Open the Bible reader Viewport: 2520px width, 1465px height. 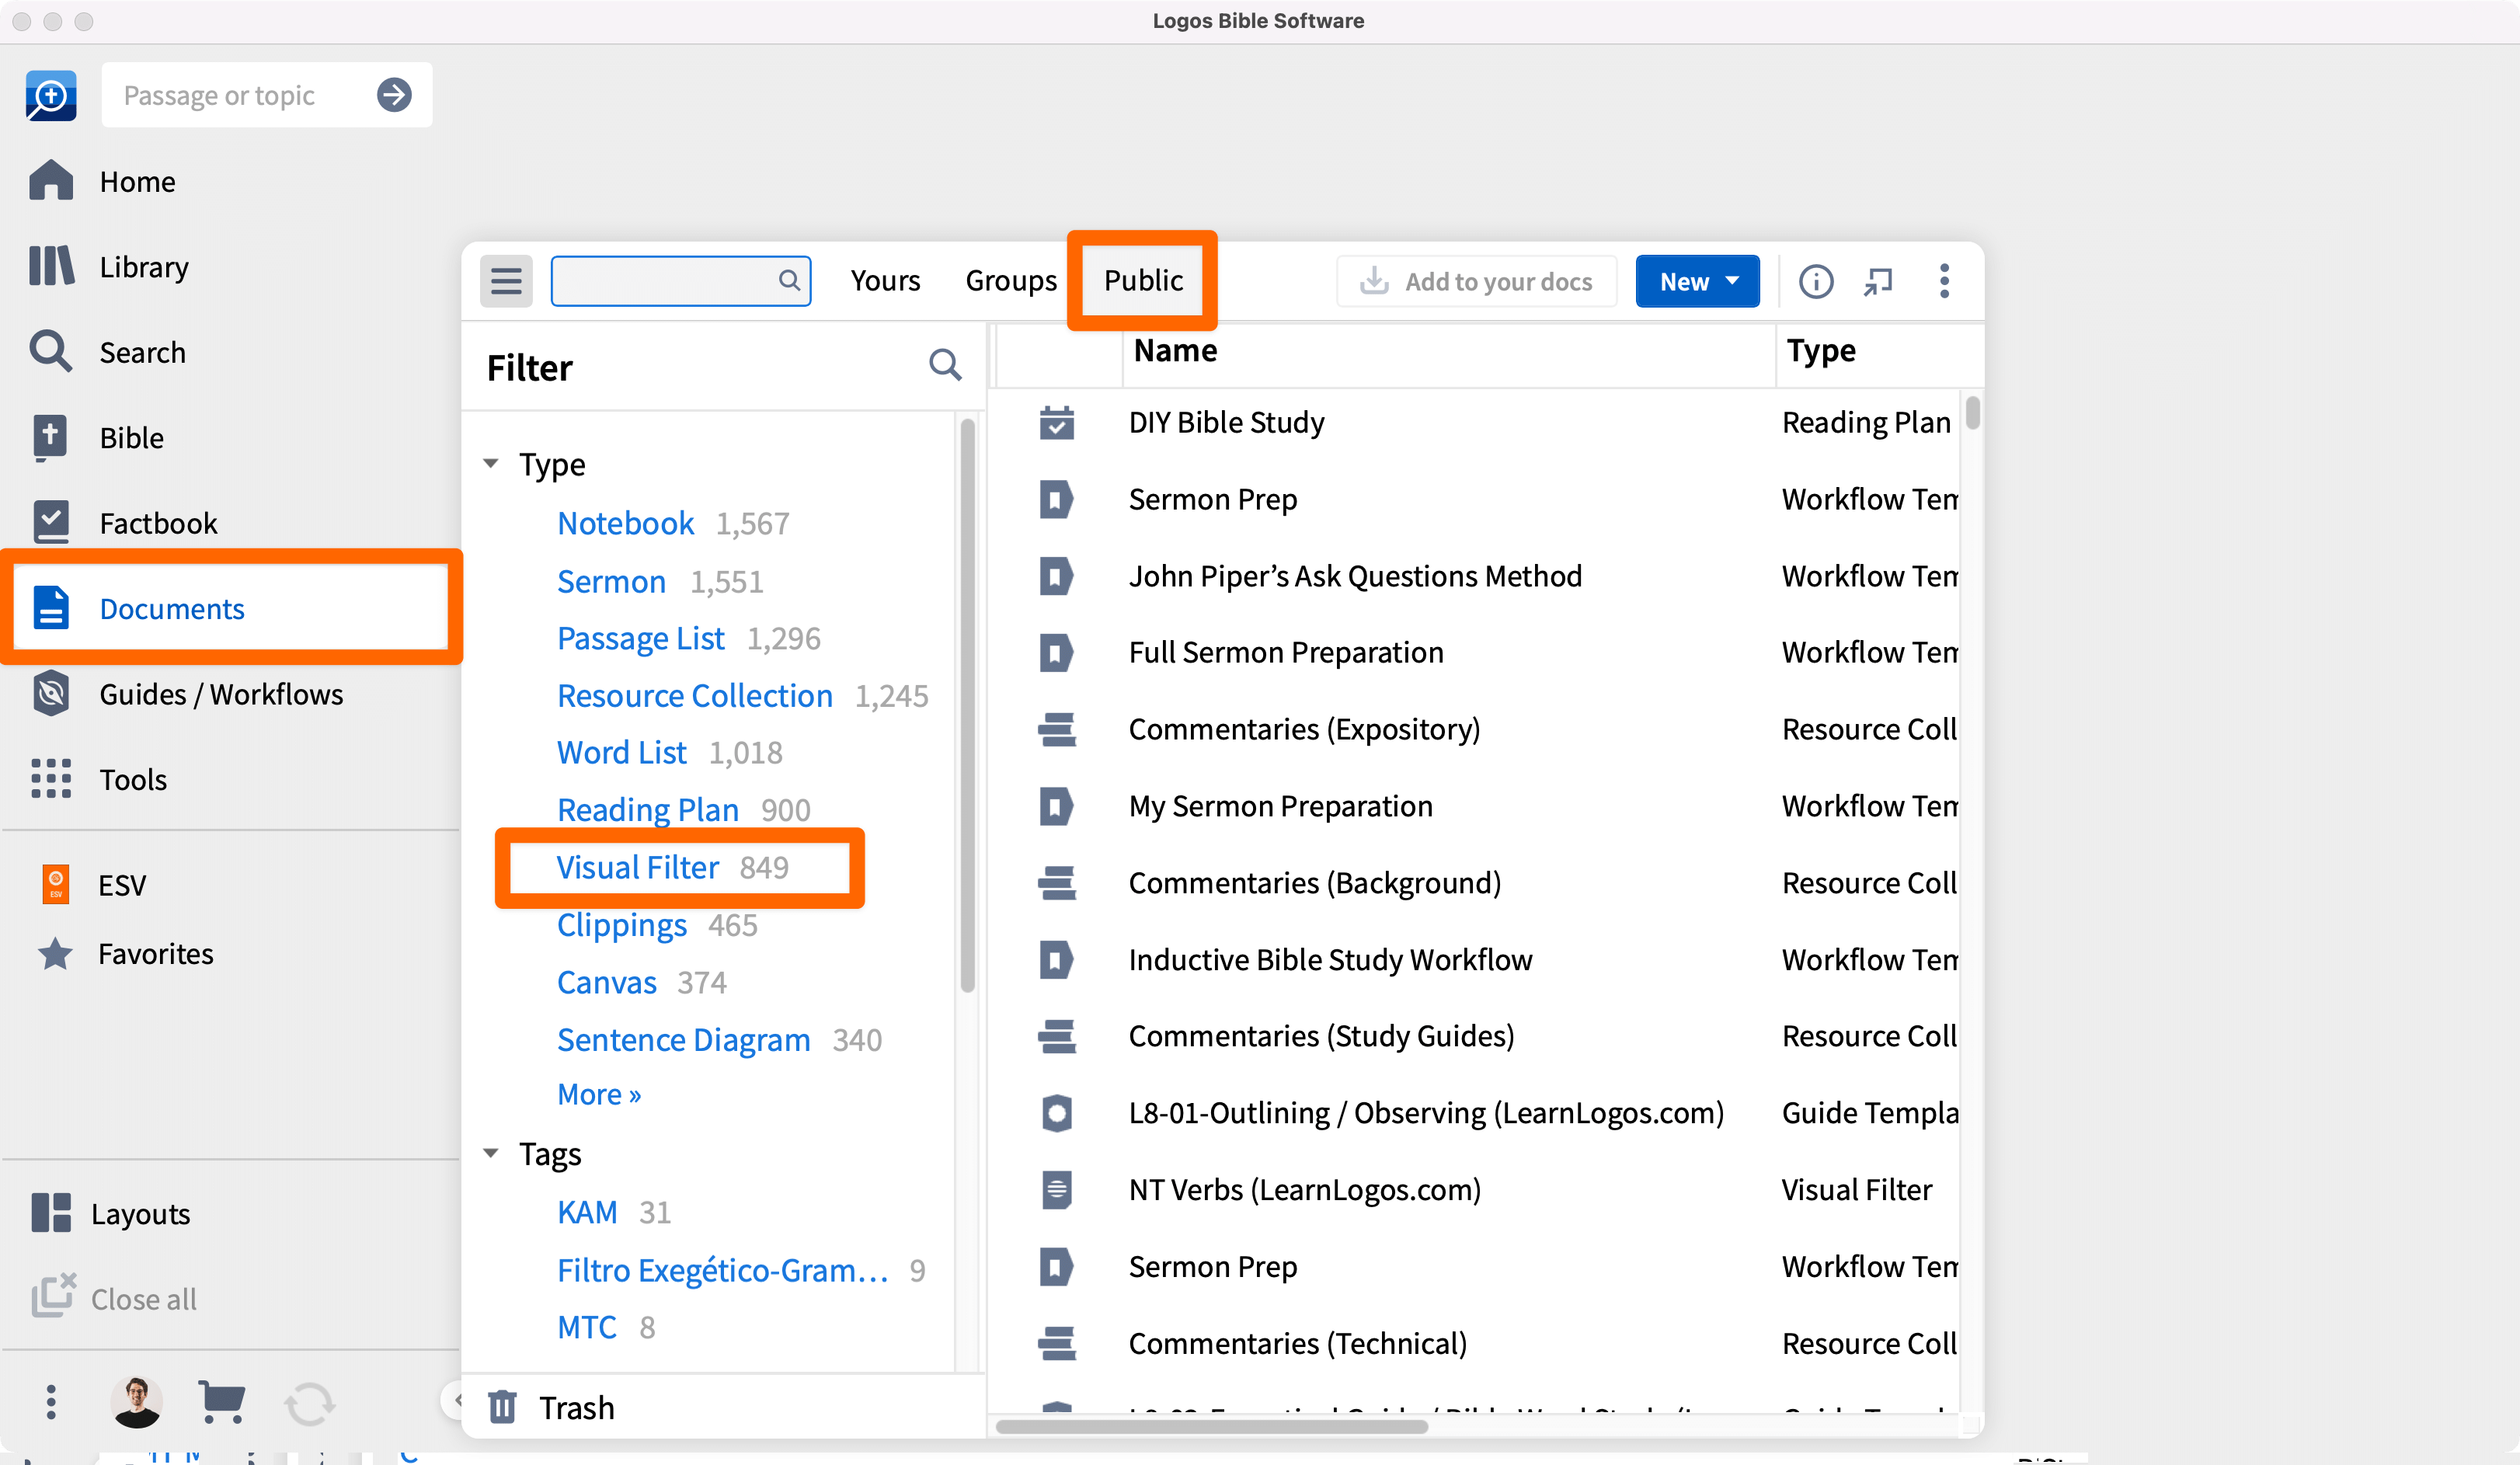131,437
